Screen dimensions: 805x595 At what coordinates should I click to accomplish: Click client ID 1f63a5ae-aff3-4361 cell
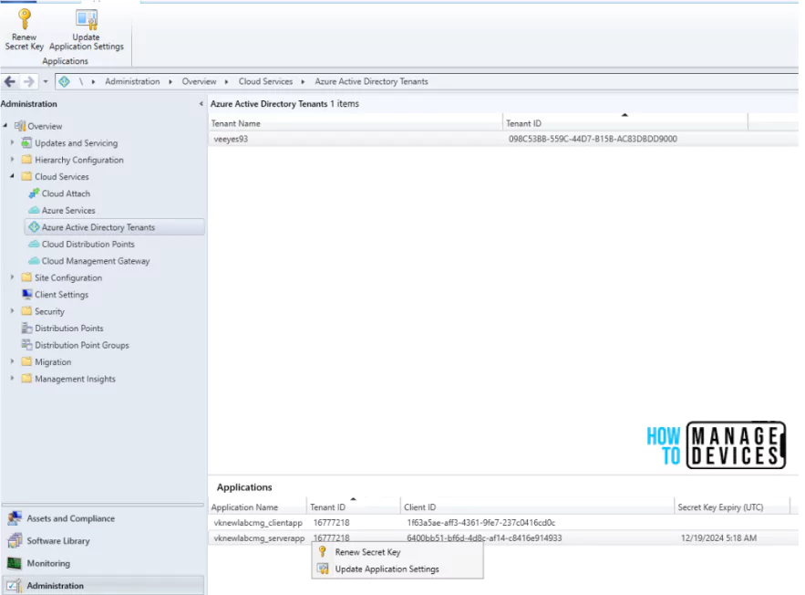pos(481,523)
